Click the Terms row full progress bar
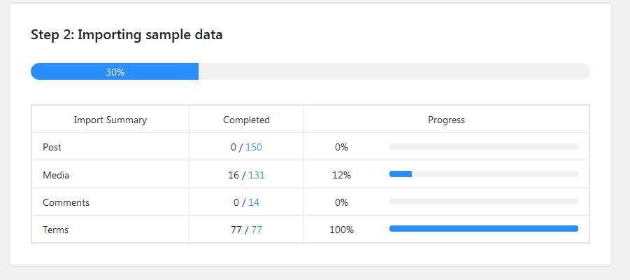The width and height of the screenshot is (630, 280). tap(483, 229)
